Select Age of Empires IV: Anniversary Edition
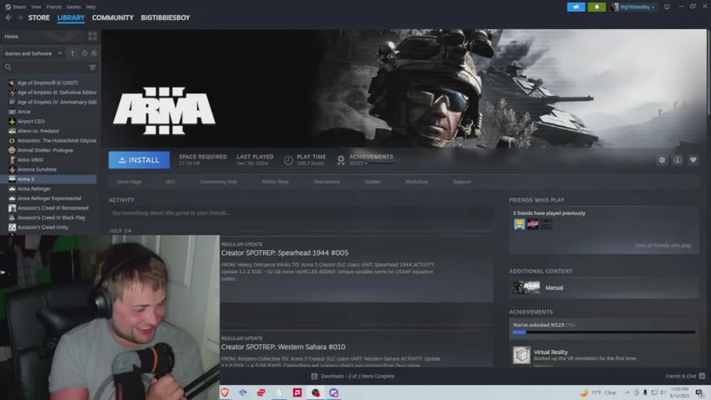711x400 pixels. (x=51, y=102)
